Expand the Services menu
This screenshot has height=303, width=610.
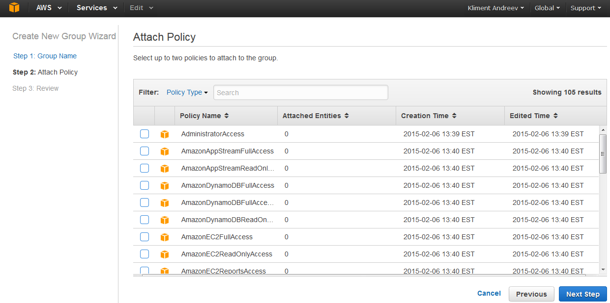tap(97, 8)
